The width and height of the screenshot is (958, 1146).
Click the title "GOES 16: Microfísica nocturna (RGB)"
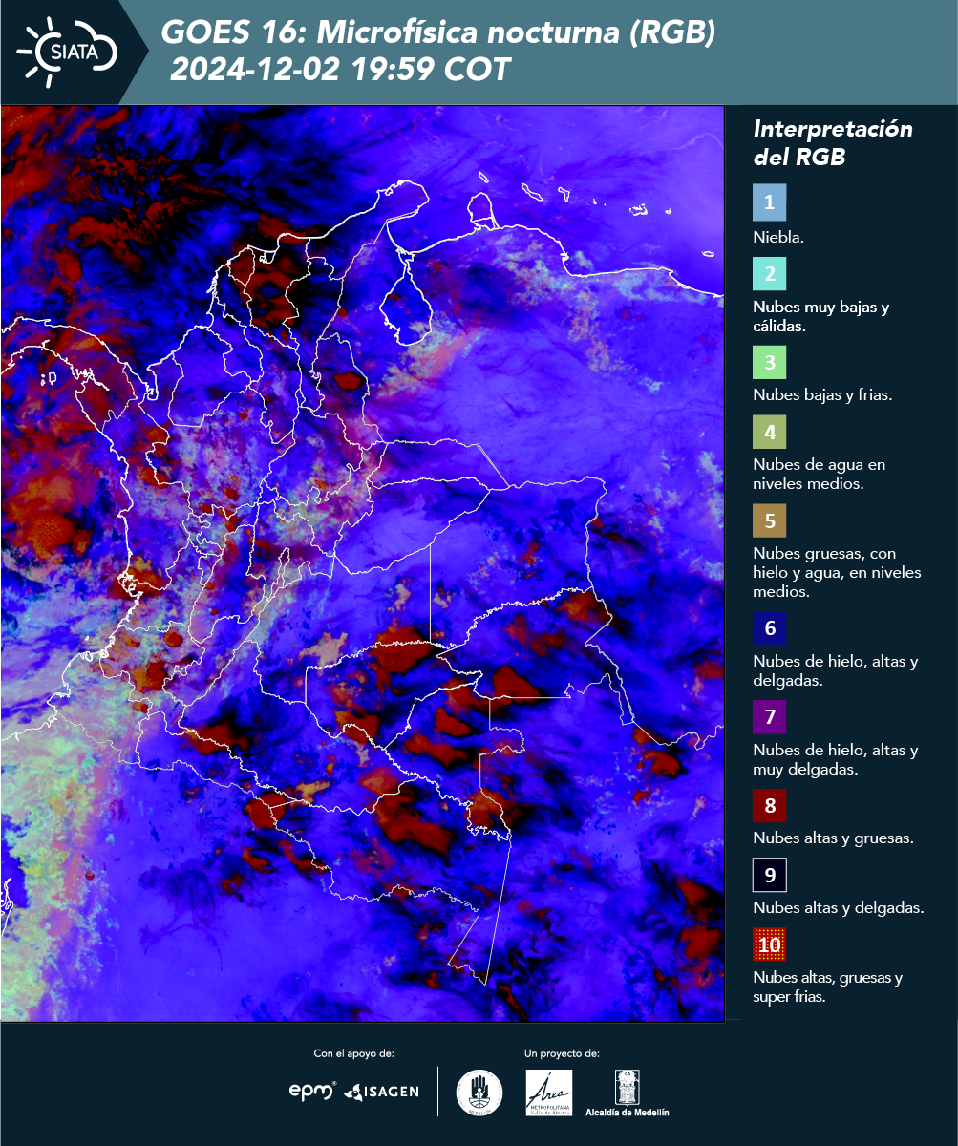pos(438,33)
